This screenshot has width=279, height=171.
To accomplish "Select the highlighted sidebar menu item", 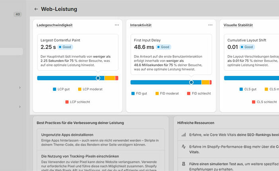I will [x=12, y=52].
